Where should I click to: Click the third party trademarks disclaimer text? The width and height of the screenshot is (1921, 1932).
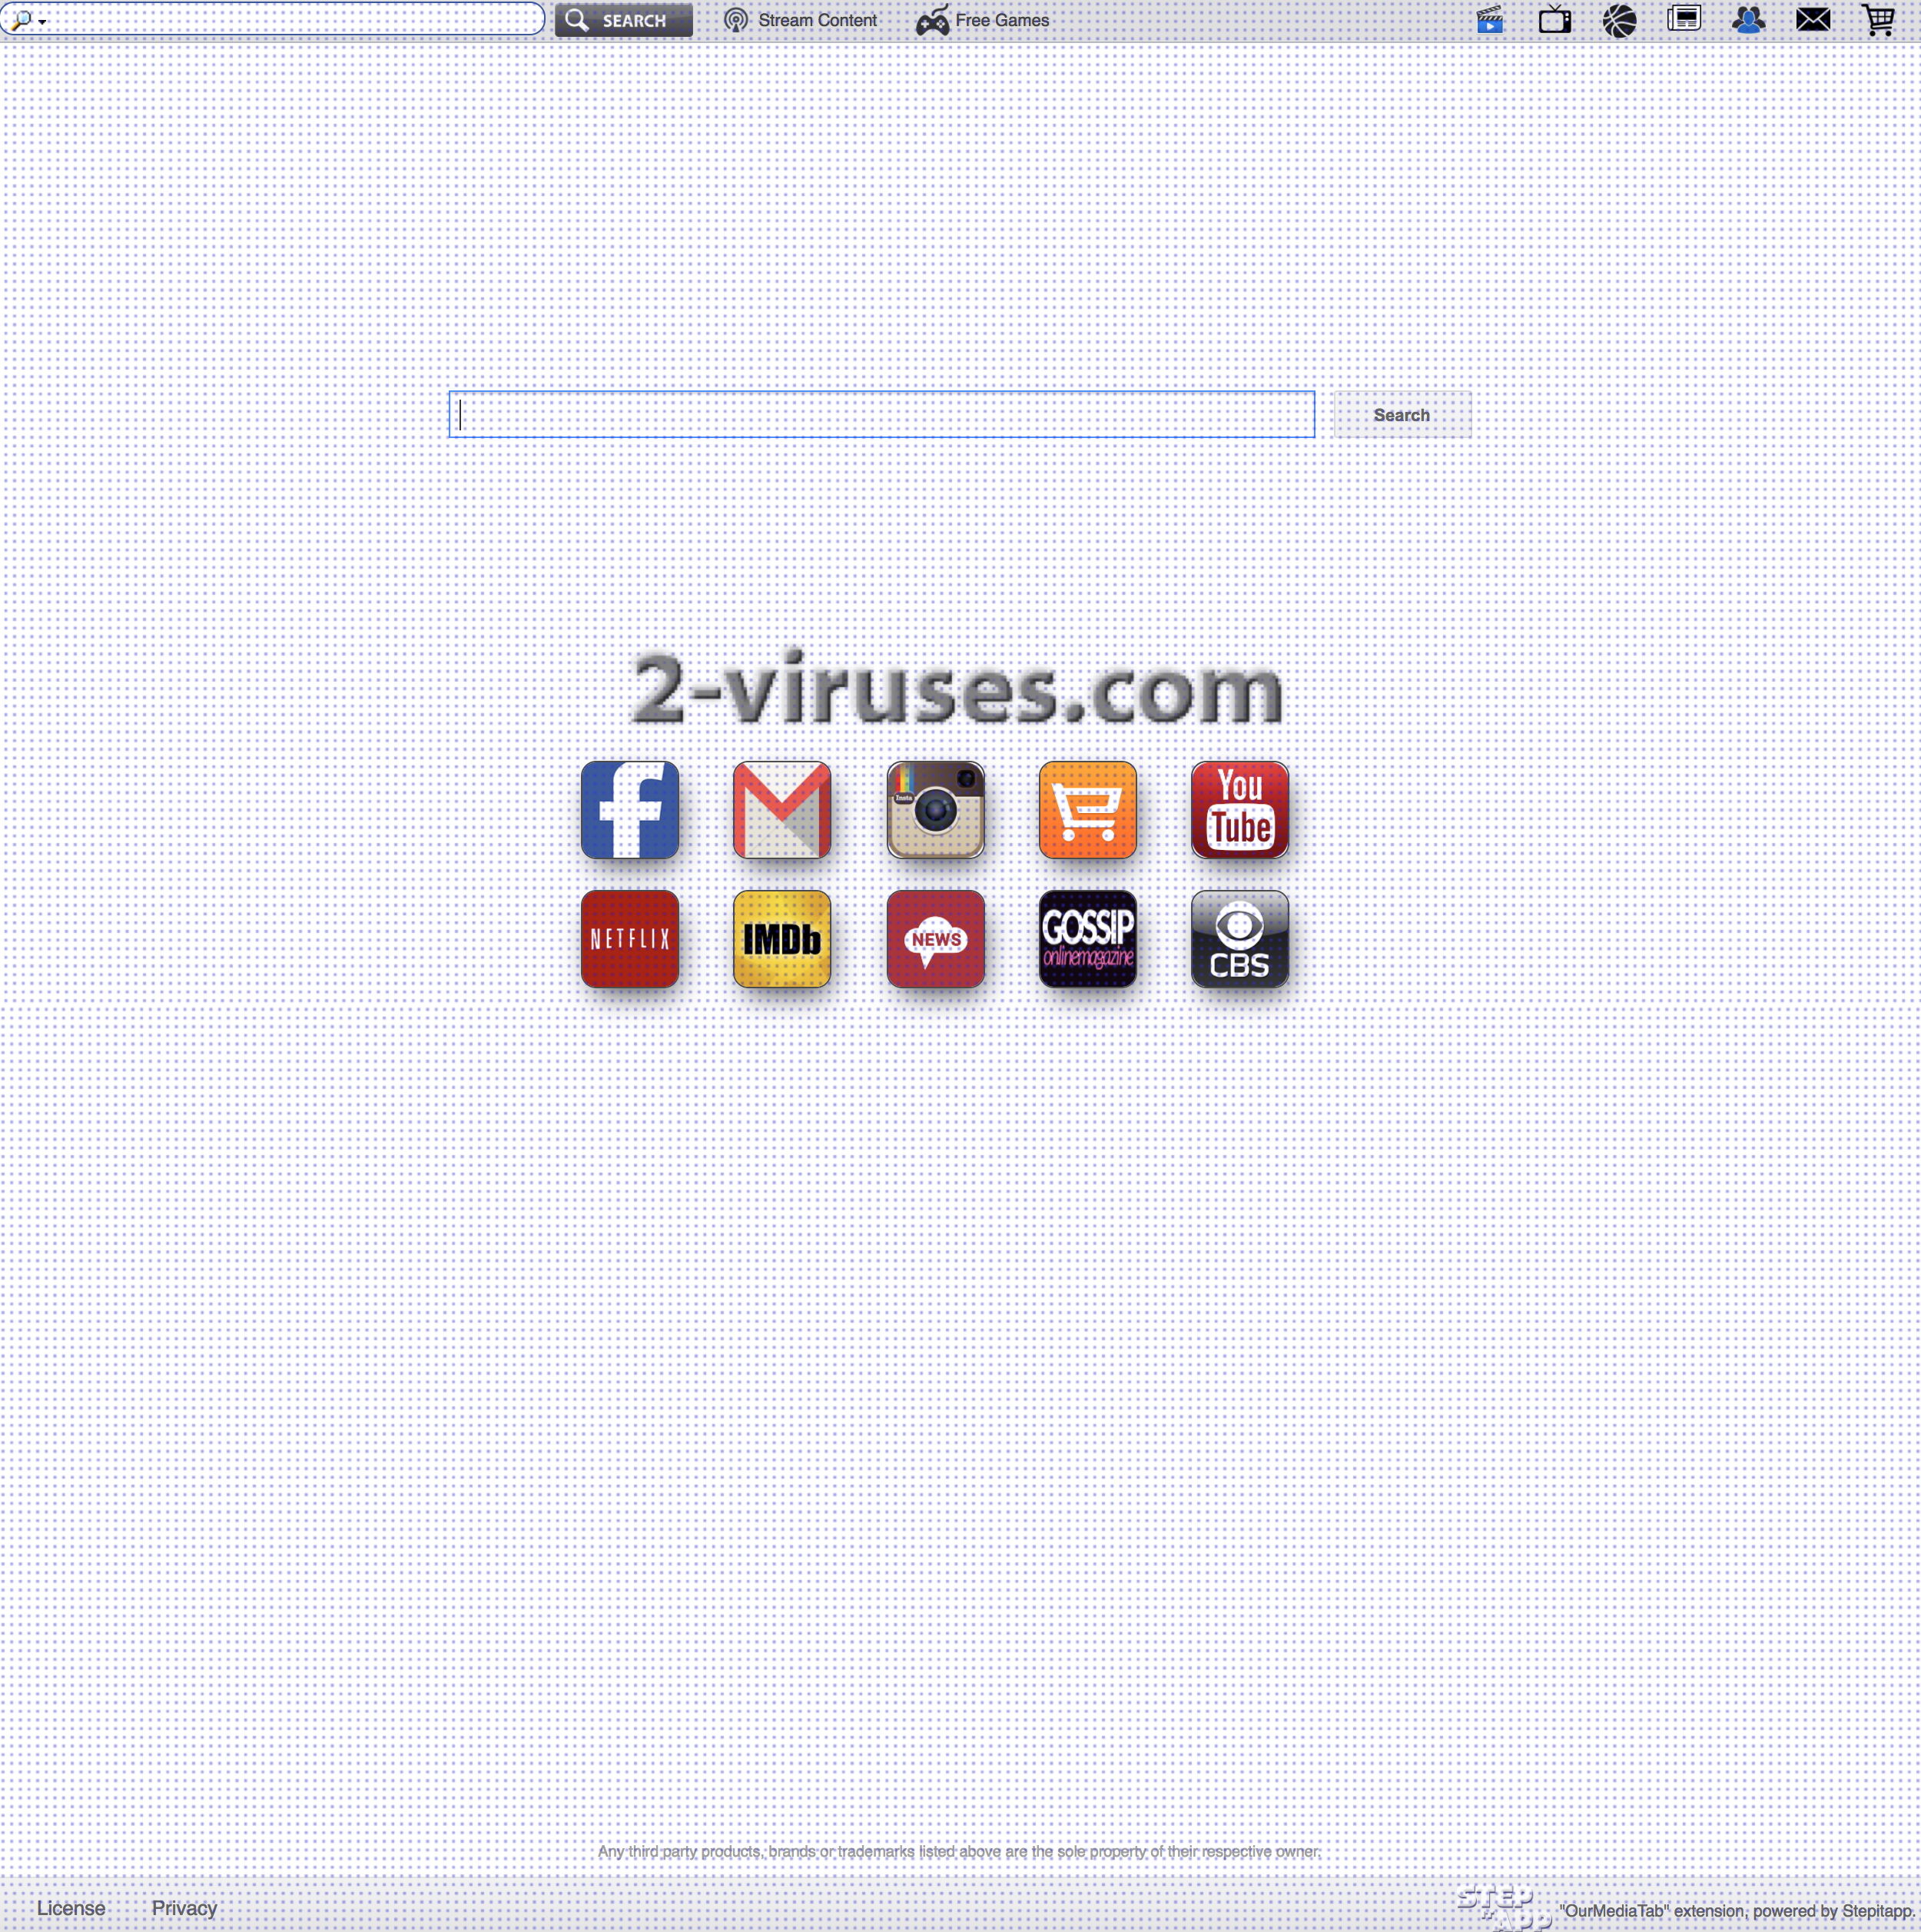click(x=959, y=1852)
